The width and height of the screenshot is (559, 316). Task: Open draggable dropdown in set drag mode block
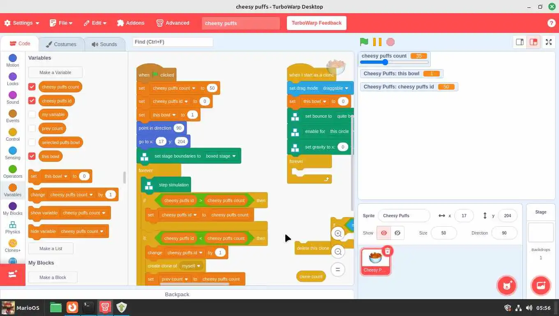(x=335, y=88)
